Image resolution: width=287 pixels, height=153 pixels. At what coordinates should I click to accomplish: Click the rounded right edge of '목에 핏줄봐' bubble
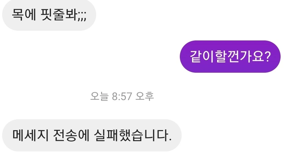click(x=91, y=15)
